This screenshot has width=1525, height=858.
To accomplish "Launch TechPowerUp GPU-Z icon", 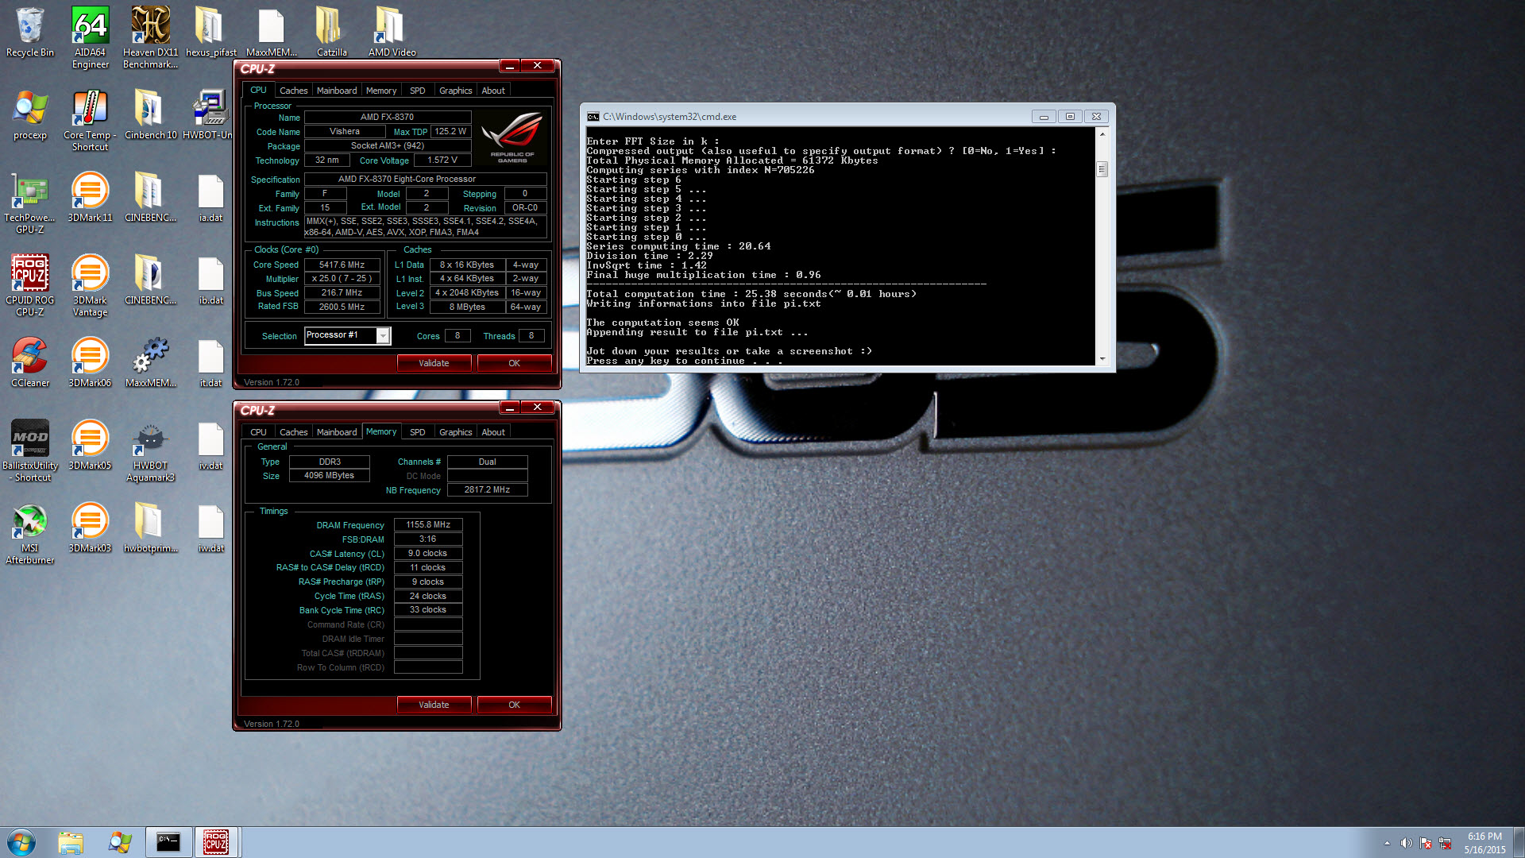I will (30, 203).
